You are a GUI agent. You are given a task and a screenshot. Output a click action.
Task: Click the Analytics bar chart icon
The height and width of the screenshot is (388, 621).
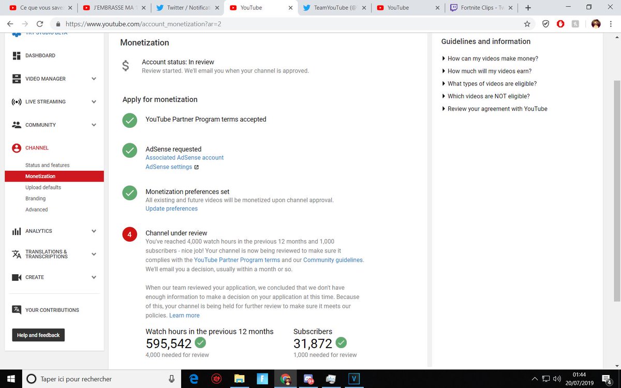(17, 231)
